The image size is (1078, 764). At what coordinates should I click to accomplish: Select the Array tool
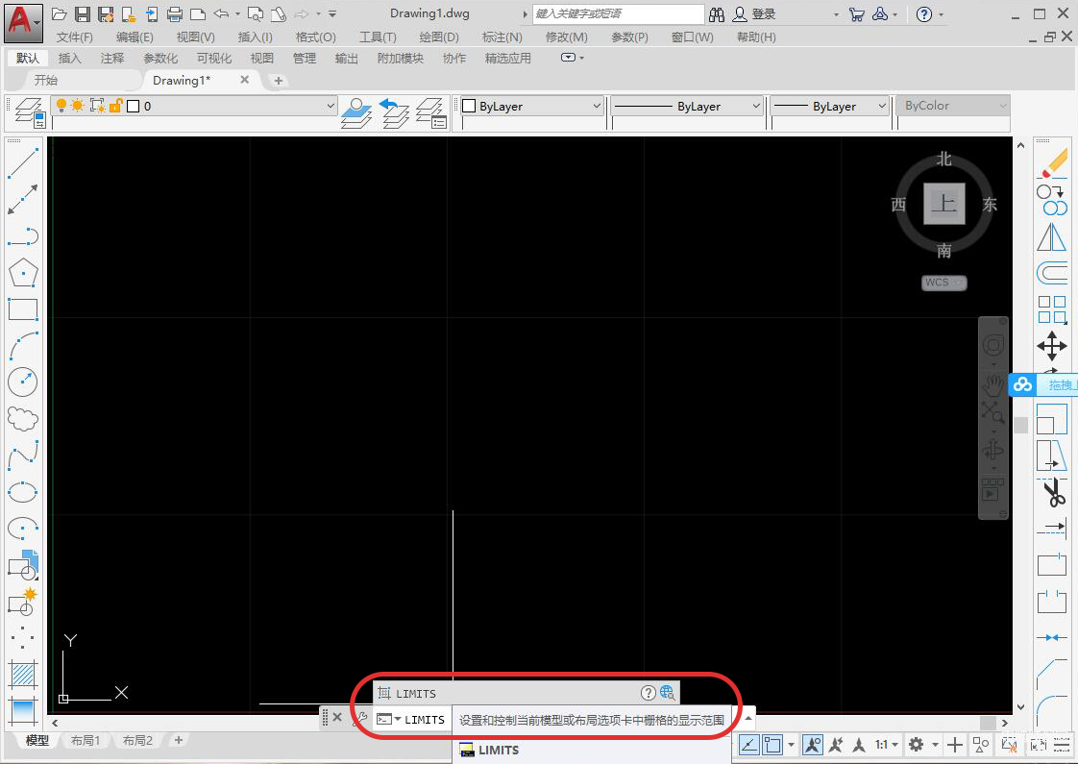click(1052, 309)
